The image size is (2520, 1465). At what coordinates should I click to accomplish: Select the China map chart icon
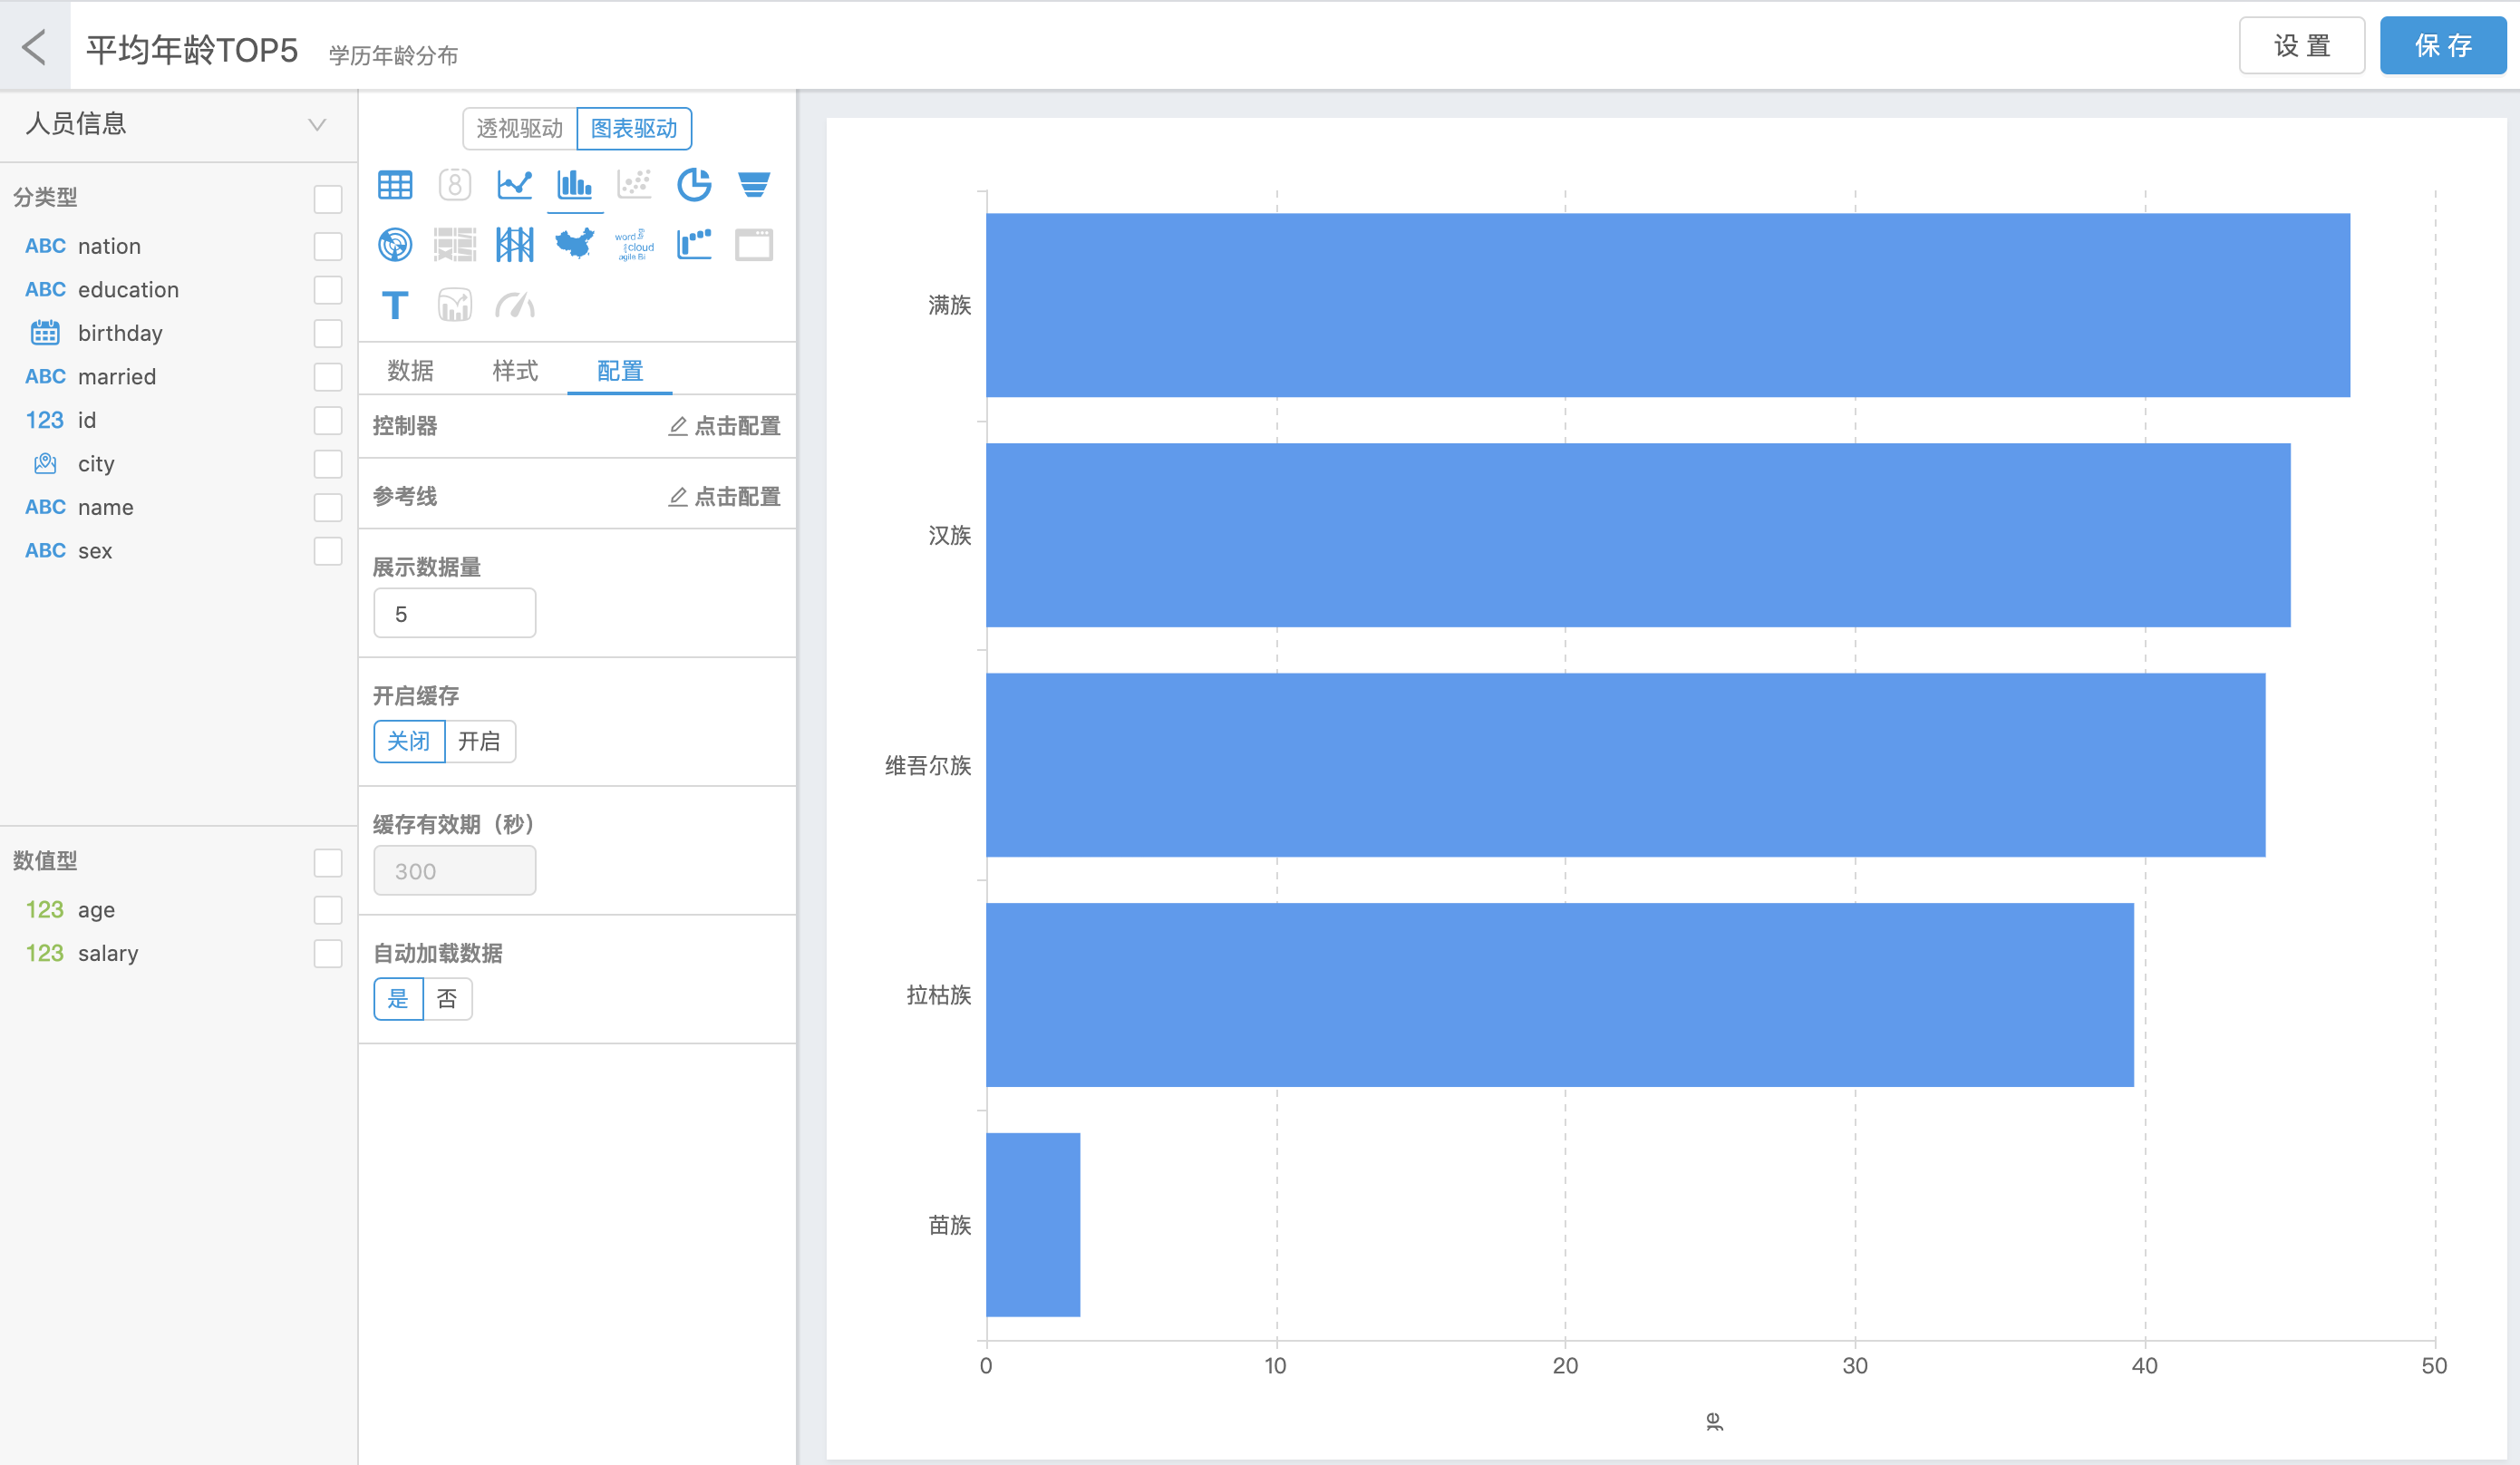[x=574, y=244]
